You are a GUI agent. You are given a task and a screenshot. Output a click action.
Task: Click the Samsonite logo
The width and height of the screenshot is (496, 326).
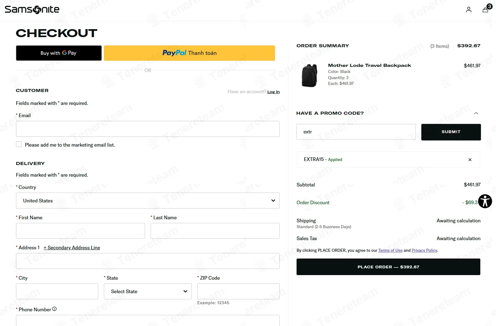[32, 10]
